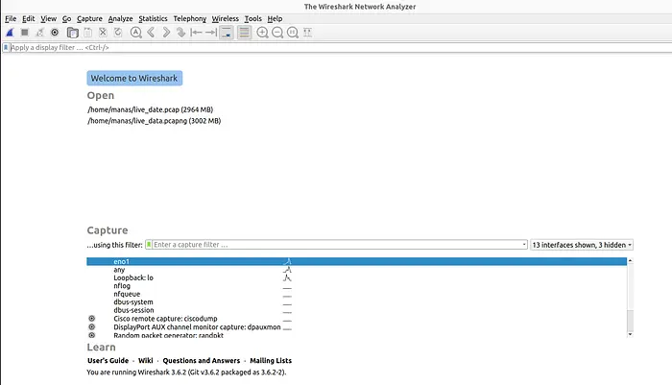This screenshot has height=385, width=672.
Task: Select Cisco remote capture: ciscodump
Action: pyautogui.click(x=356, y=319)
